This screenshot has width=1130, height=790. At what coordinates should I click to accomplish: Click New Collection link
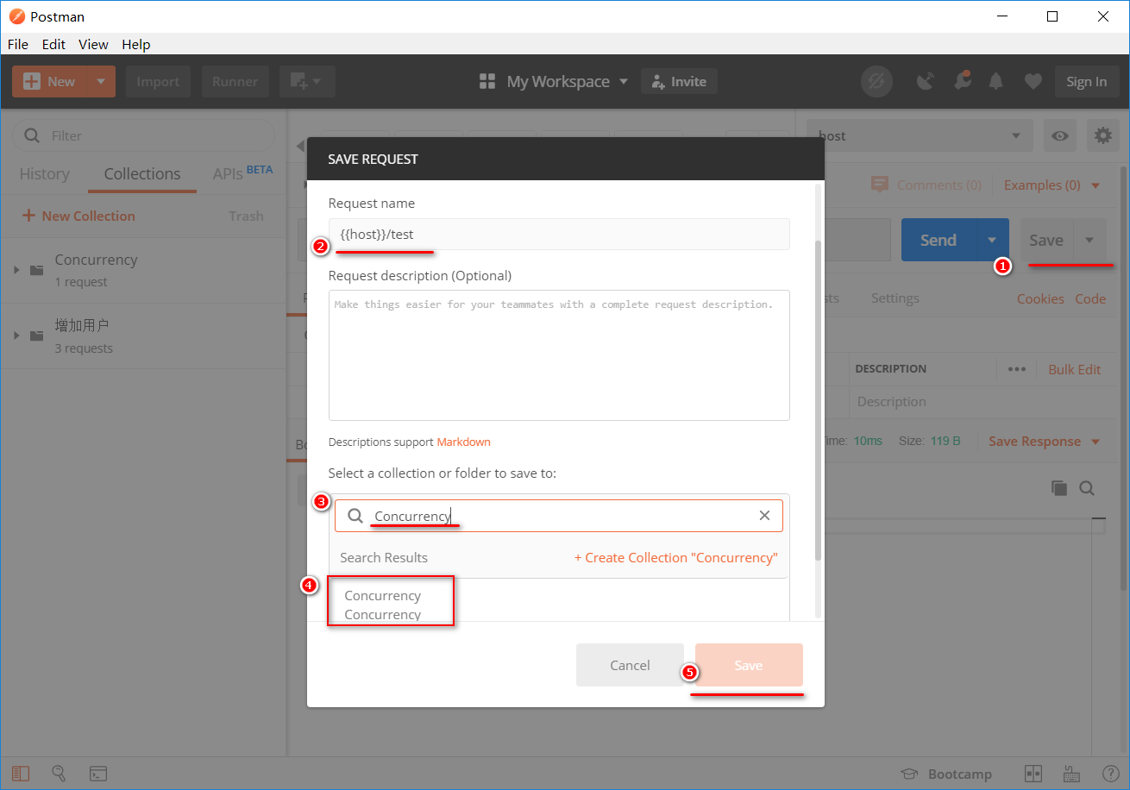(x=78, y=216)
